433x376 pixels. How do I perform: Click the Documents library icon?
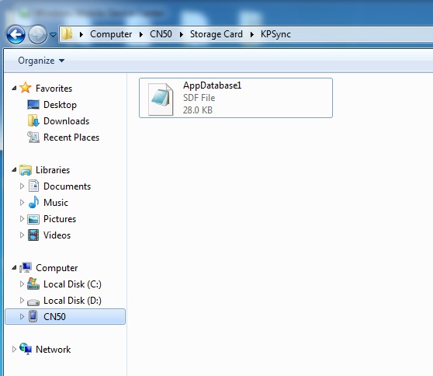33,186
